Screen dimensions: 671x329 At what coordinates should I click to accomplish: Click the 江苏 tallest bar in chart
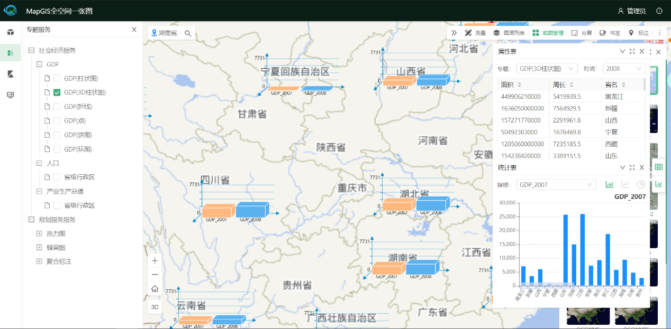coord(583,249)
